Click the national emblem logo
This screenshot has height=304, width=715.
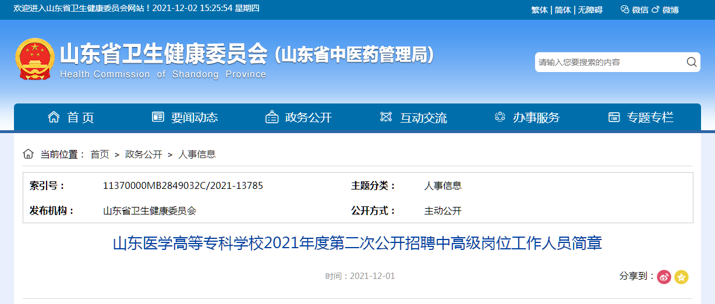[x=34, y=59]
